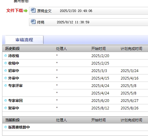Click the green arrow after 文件下载
This screenshot has height=136, width=148.
coord(26,11)
